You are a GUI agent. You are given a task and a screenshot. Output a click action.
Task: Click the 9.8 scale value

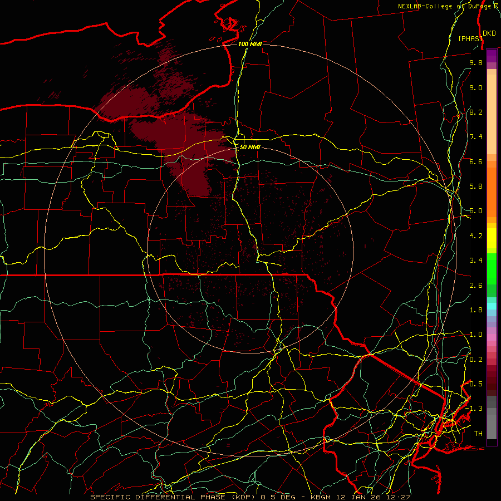(x=476, y=62)
